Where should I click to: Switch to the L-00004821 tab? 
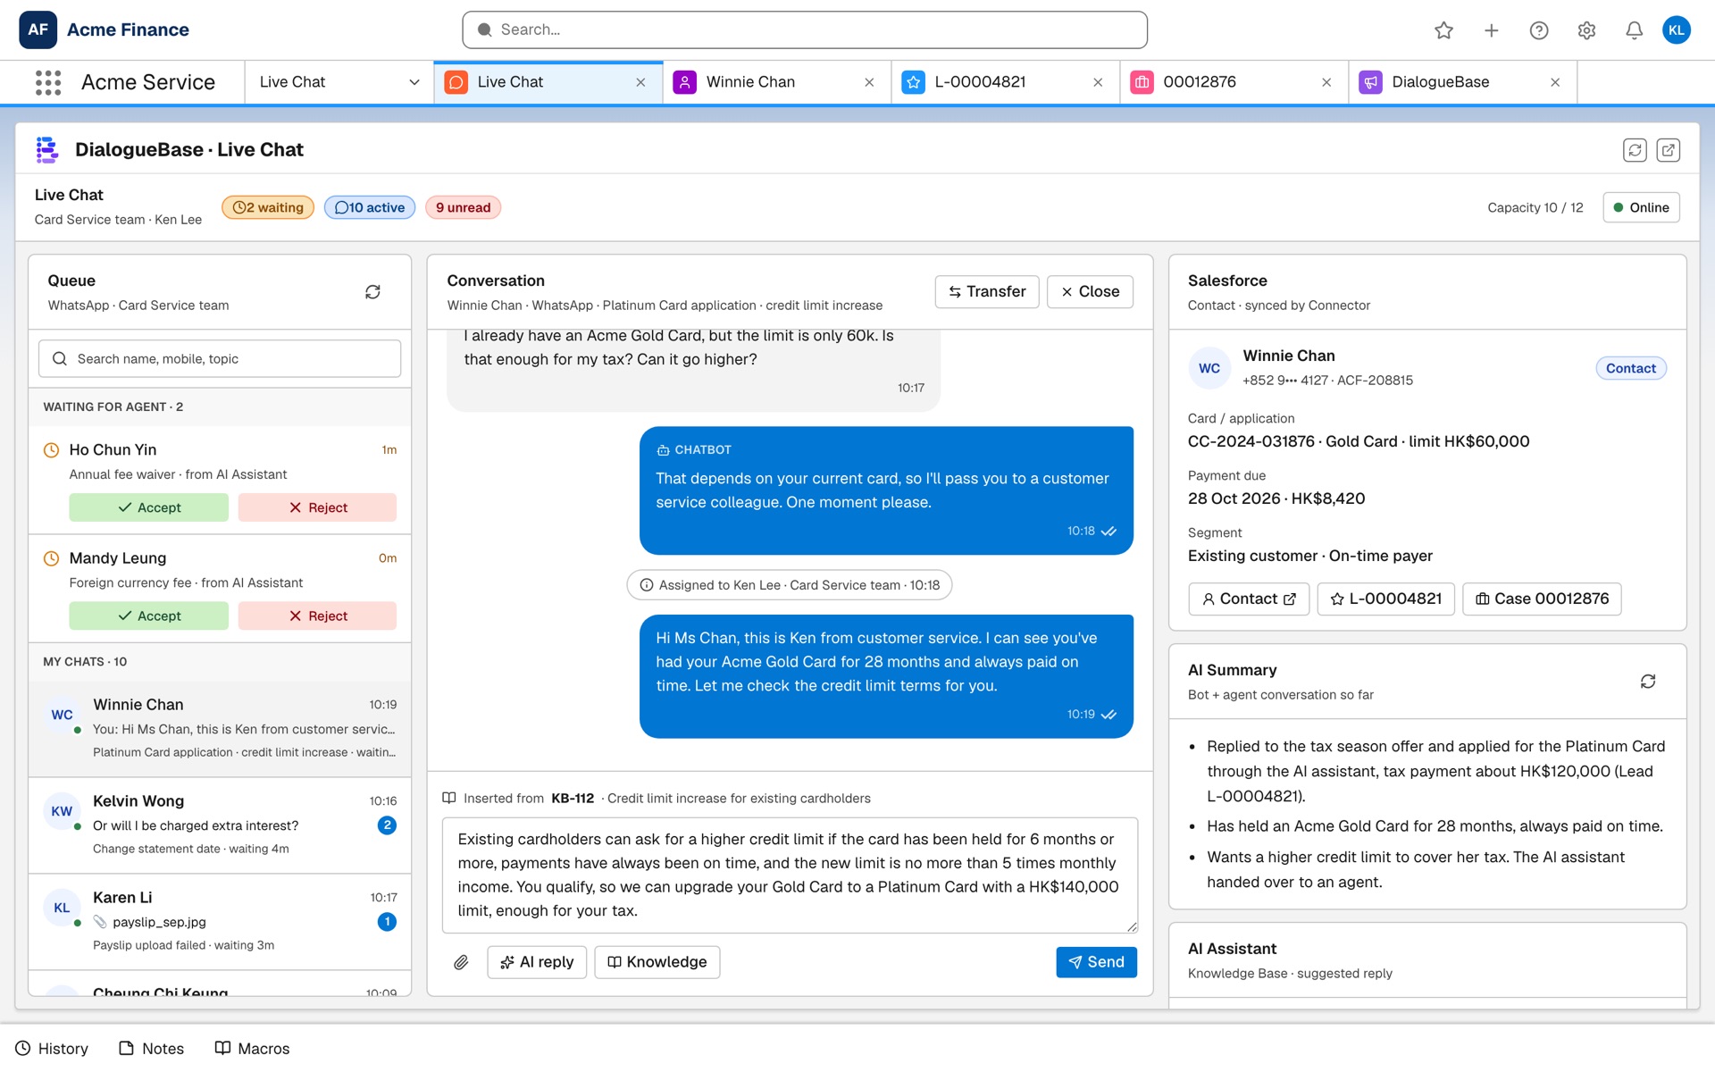pos(1006,82)
